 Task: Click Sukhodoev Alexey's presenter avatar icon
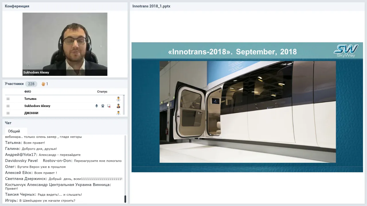pos(118,106)
